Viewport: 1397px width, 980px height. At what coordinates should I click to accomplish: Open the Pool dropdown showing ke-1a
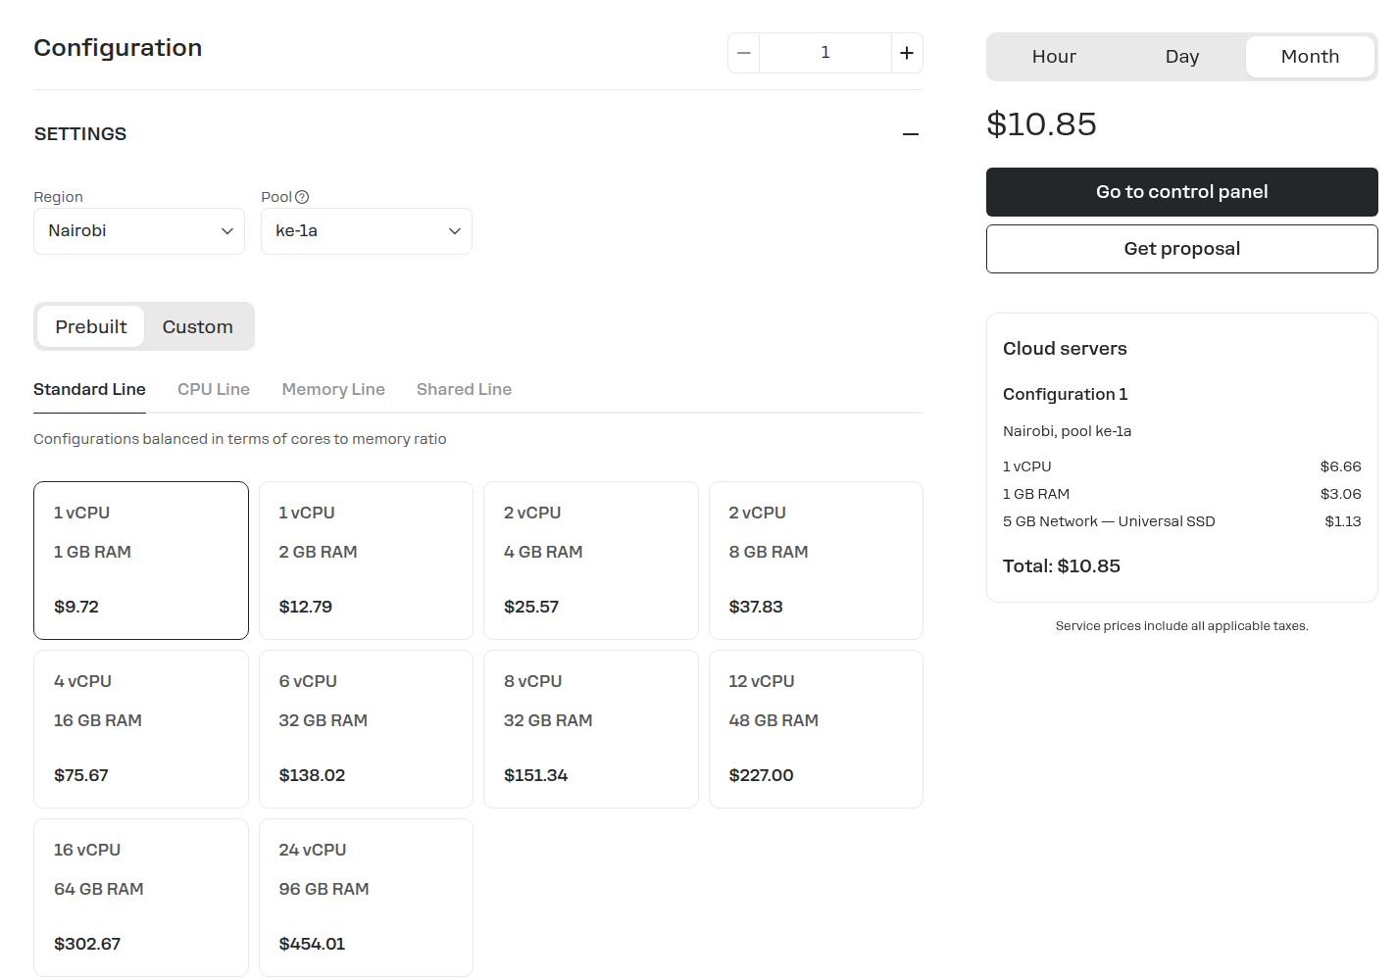pyautogui.click(x=367, y=231)
